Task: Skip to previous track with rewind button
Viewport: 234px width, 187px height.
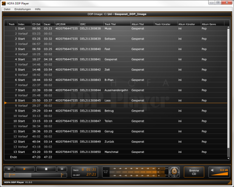Action: (9, 169)
